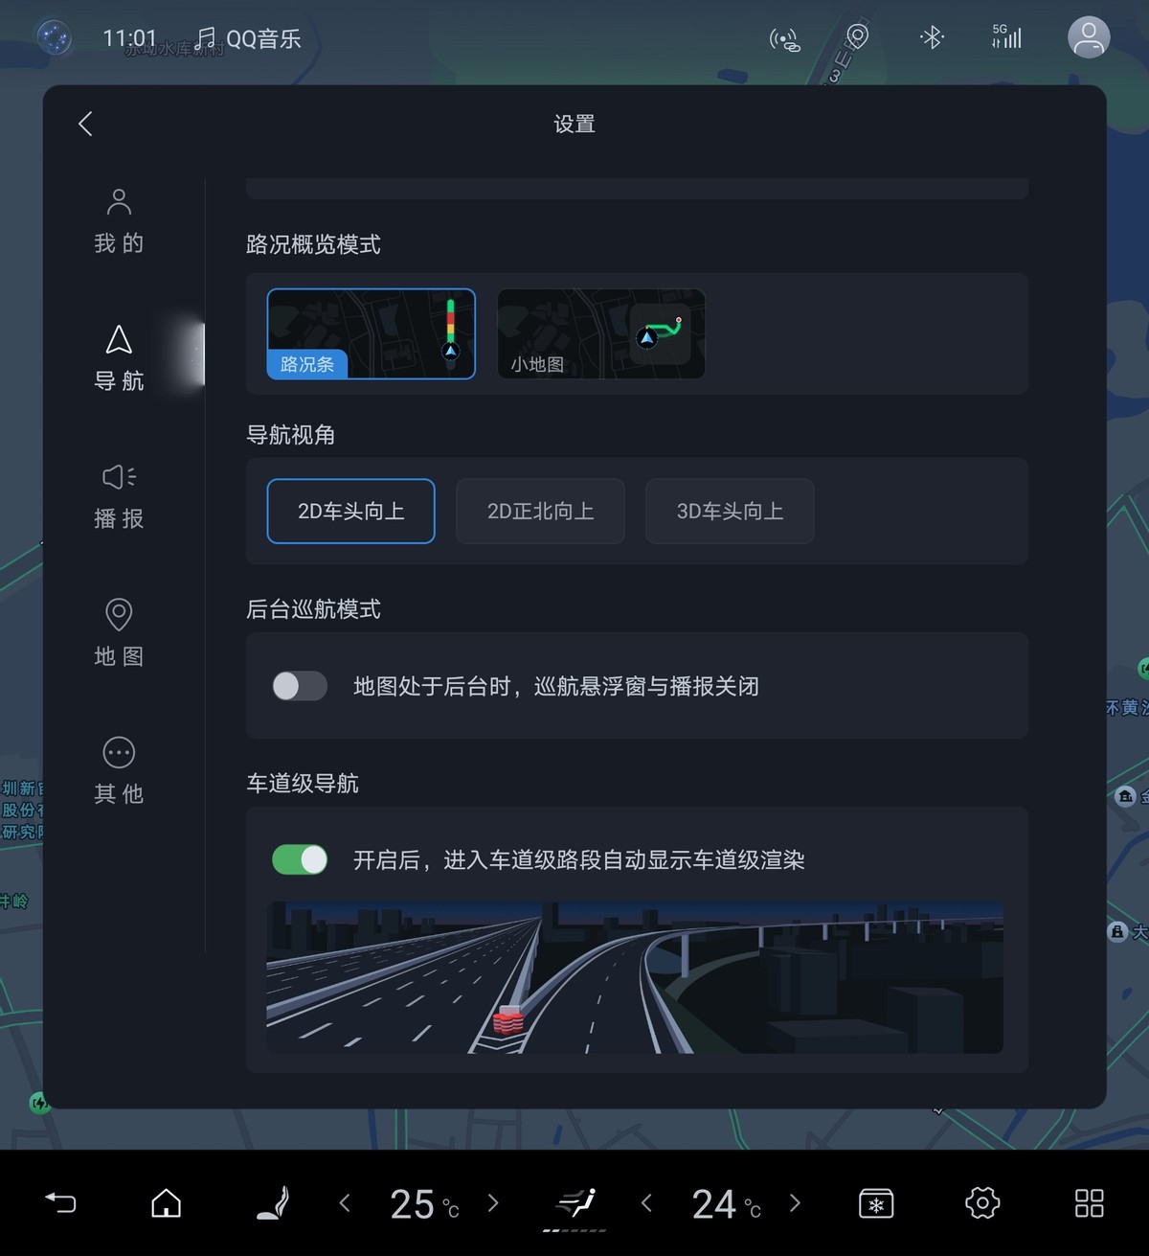Tap the Bluetooth status icon
This screenshot has width=1149, height=1256.
click(932, 37)
